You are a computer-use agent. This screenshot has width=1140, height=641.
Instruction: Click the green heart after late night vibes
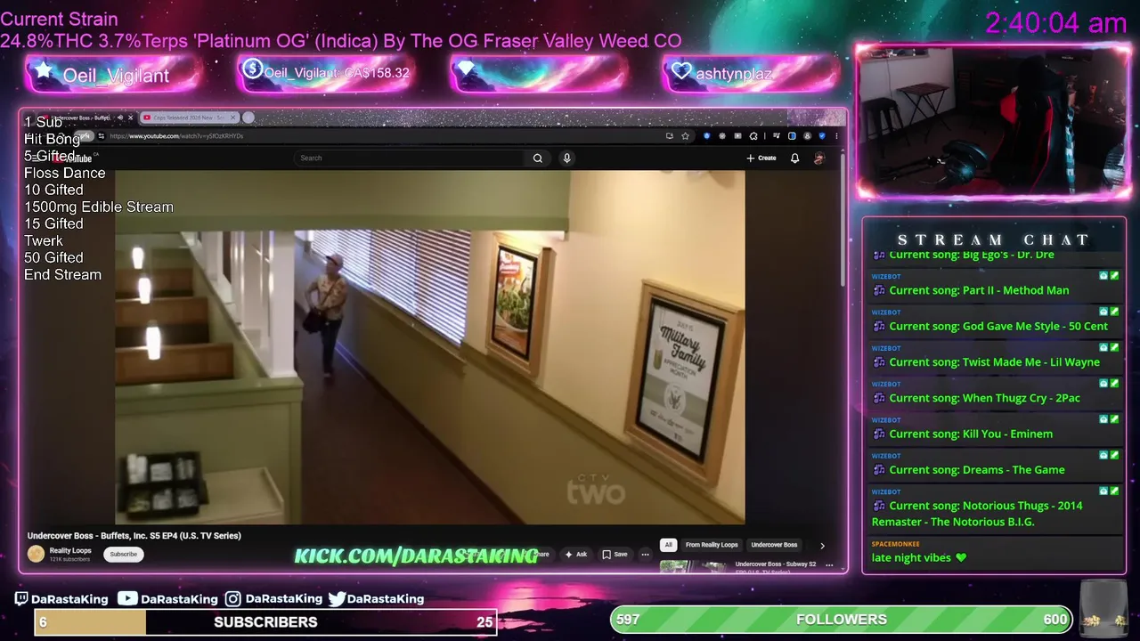coord(960,558)
